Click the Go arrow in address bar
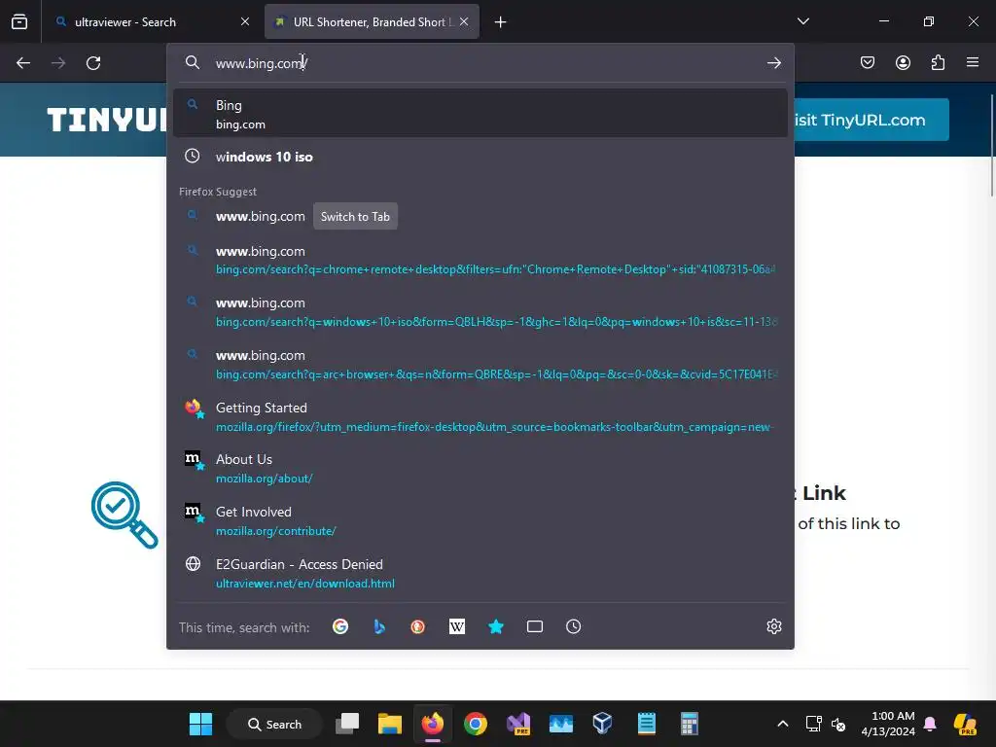The image size is (996, 747). pos(773,63)
